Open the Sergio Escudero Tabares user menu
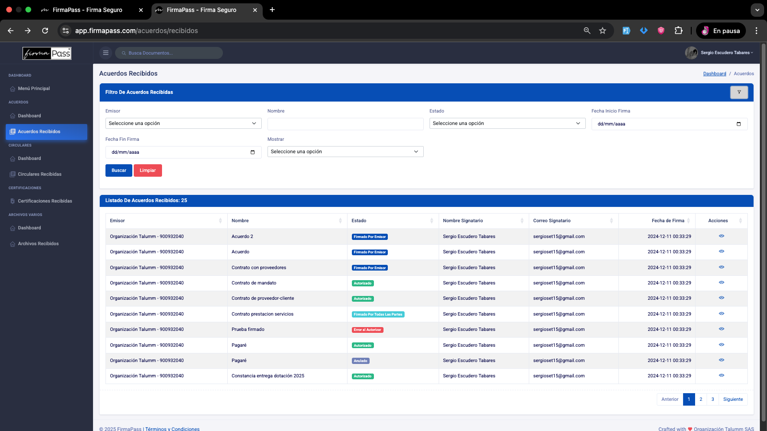The height and width of the screenshot is (431, 767). 719,53
